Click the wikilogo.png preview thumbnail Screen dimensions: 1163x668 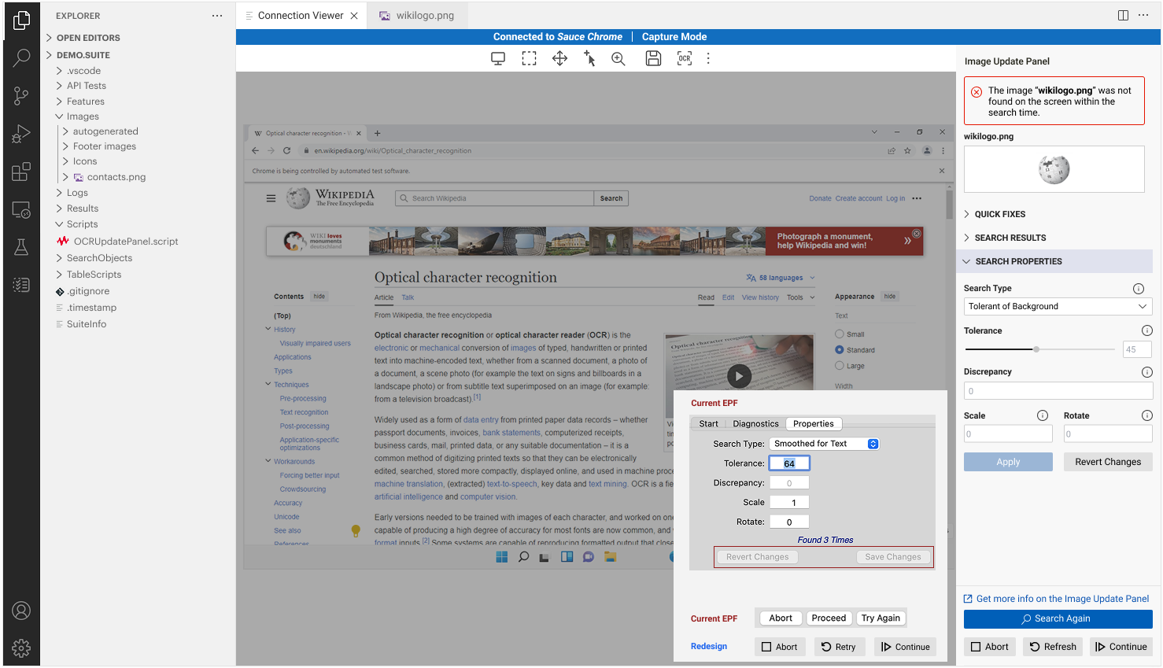(x=1054, y=169)
